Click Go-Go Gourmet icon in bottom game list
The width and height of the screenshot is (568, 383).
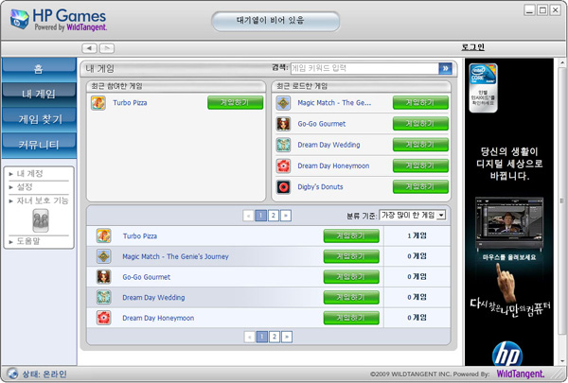tap(104, 277)
